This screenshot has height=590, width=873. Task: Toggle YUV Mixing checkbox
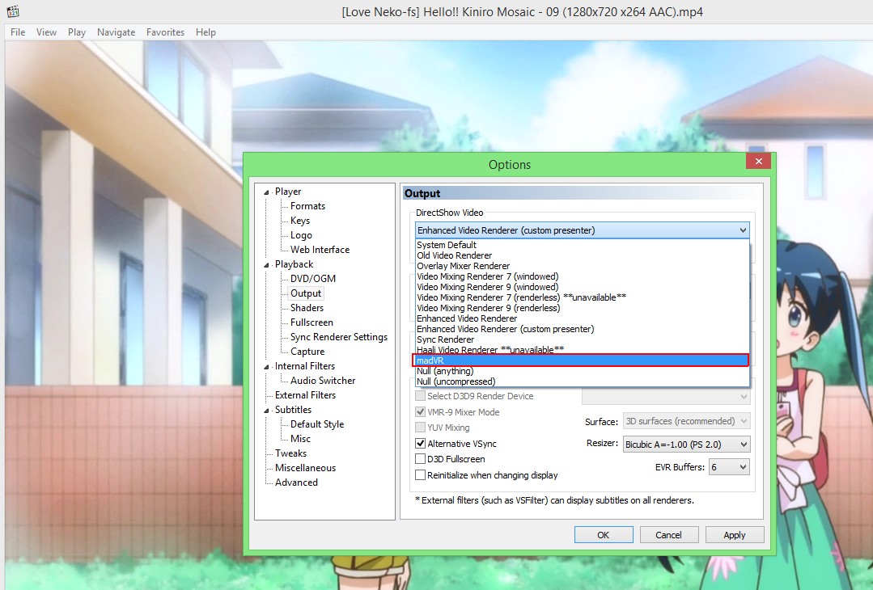pyautogui.click(x=421, y=428)
